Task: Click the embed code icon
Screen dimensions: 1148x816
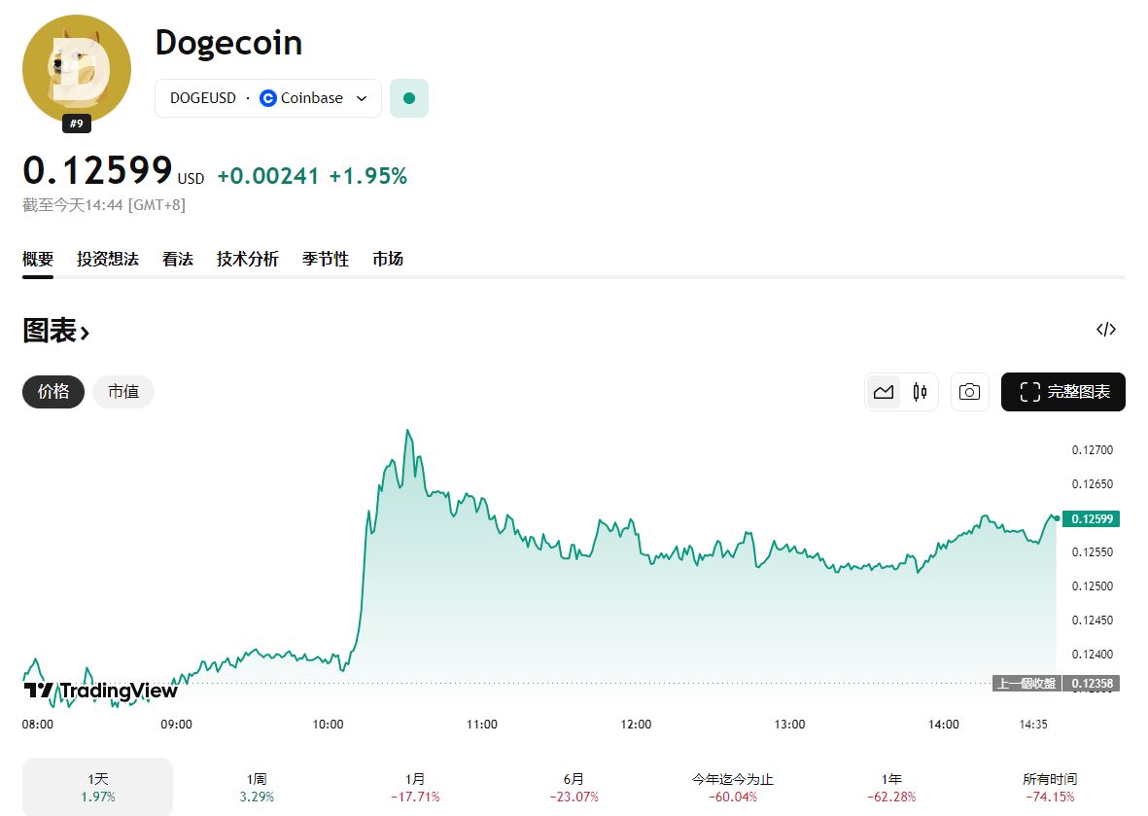Action: coord(1105,329)
